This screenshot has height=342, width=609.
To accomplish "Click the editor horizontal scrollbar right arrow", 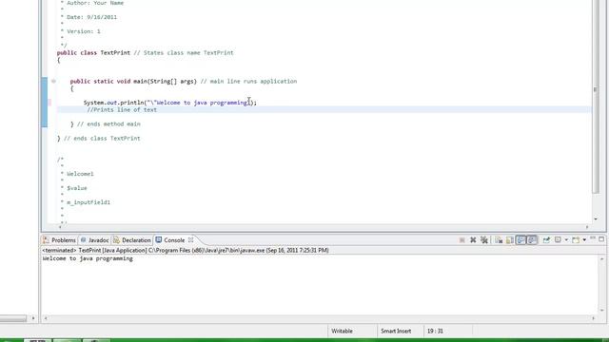I will coord(587,227).
